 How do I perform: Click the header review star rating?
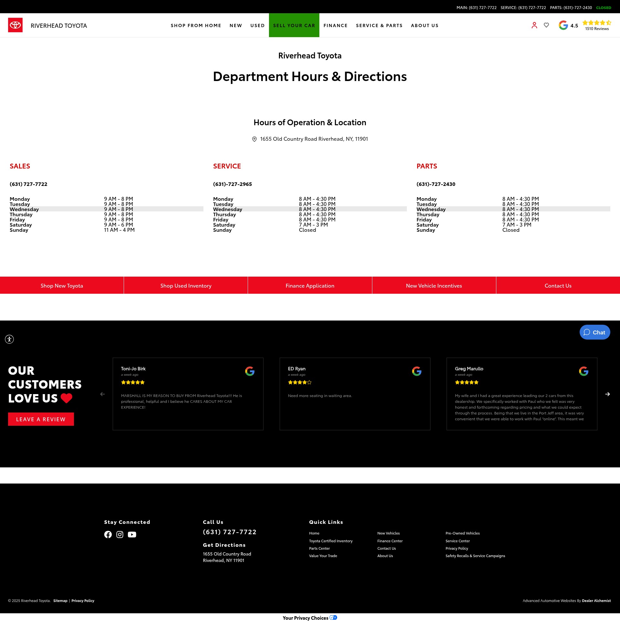(x=597, y=23)
